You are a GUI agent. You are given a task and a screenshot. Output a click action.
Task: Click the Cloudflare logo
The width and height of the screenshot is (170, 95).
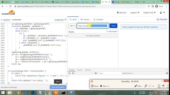pyautogui.click(x=8, y=12)
